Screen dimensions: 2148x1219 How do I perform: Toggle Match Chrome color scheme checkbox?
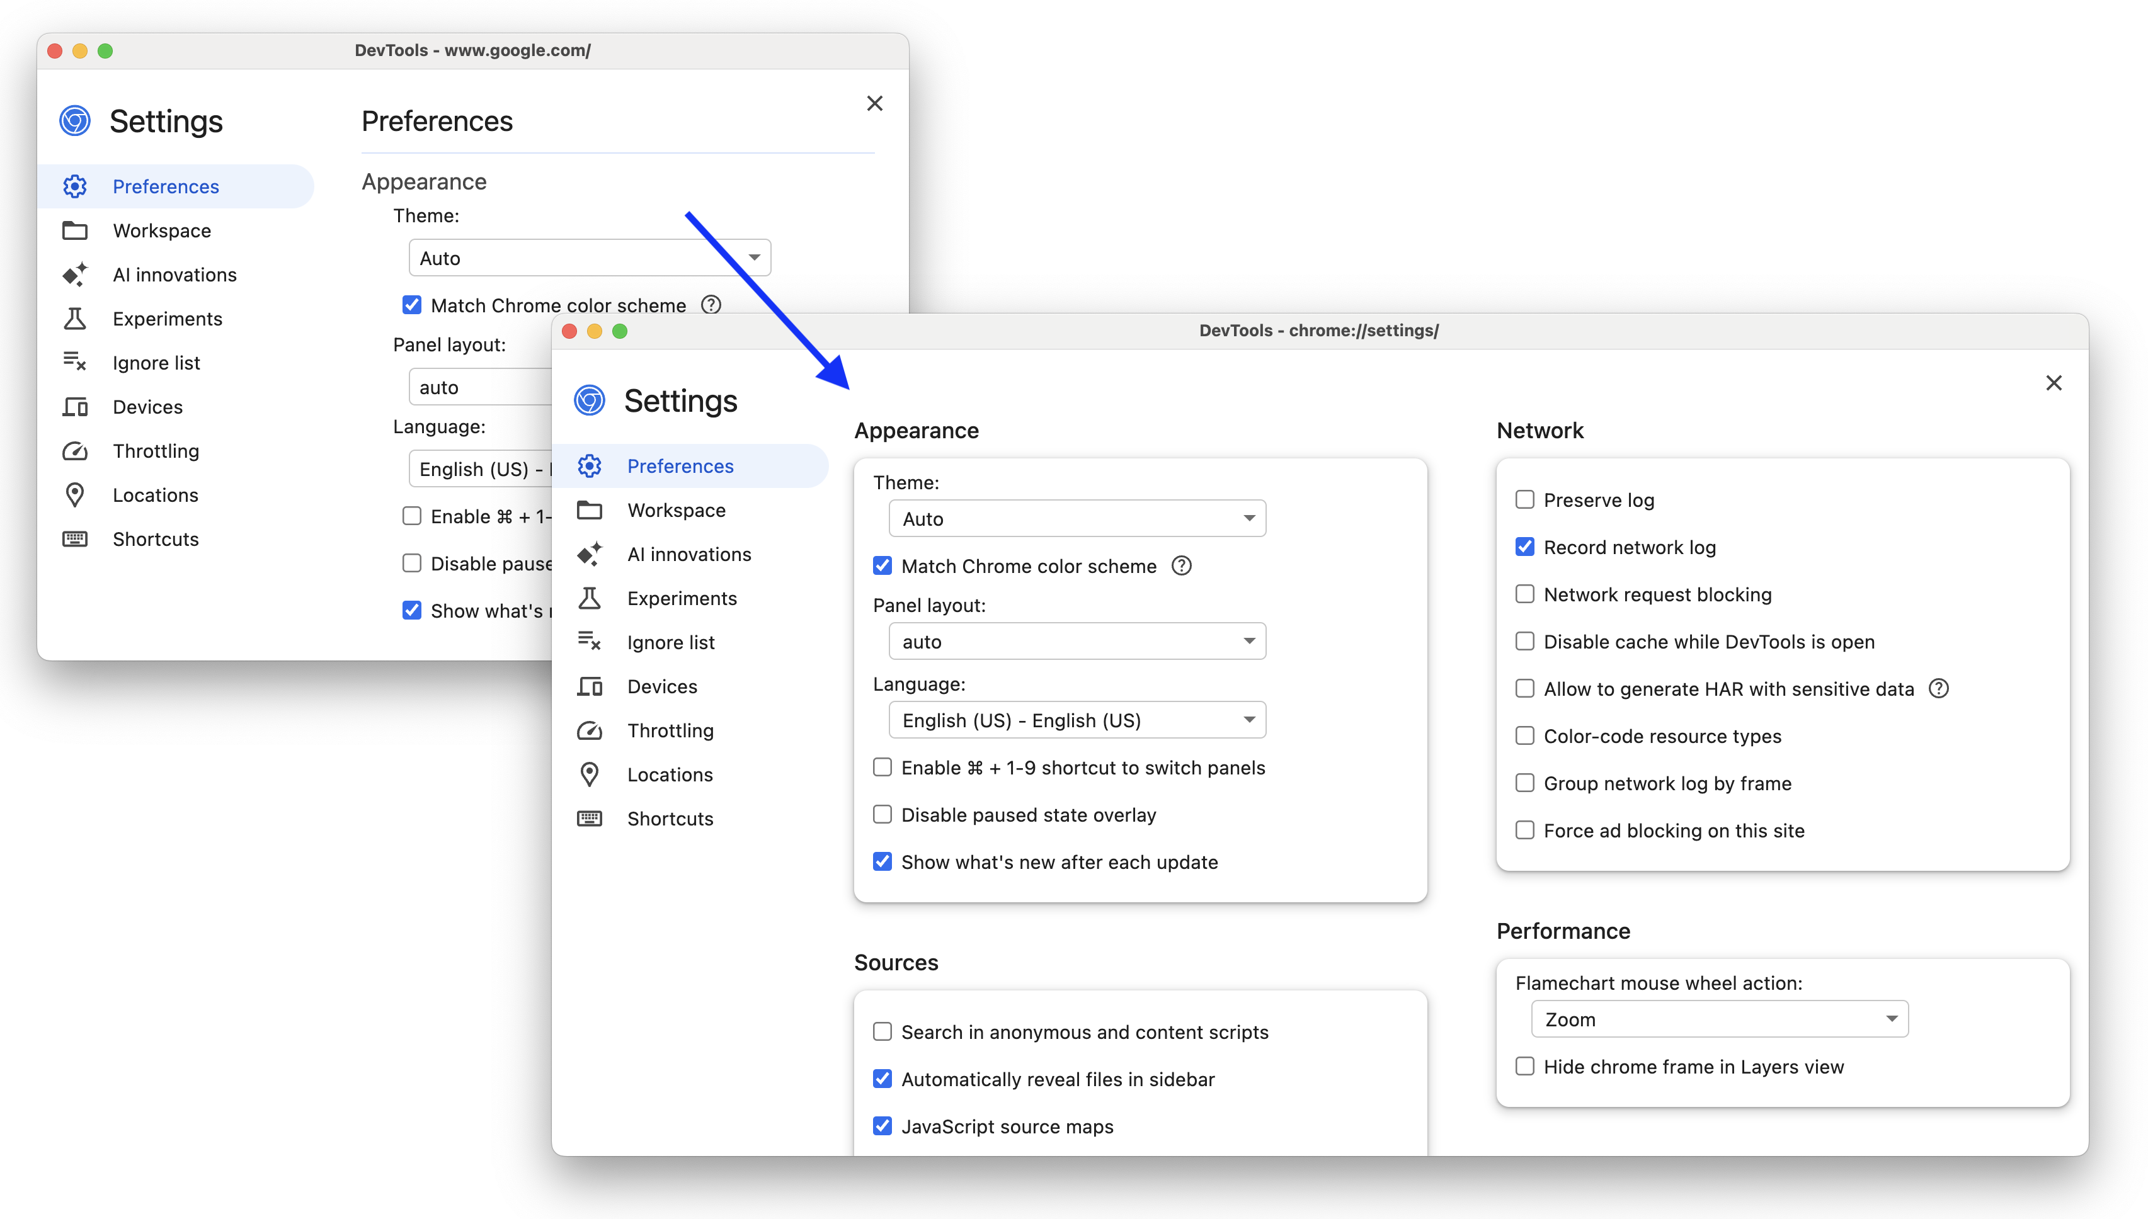pyautogui.click(x=881, y=565)
